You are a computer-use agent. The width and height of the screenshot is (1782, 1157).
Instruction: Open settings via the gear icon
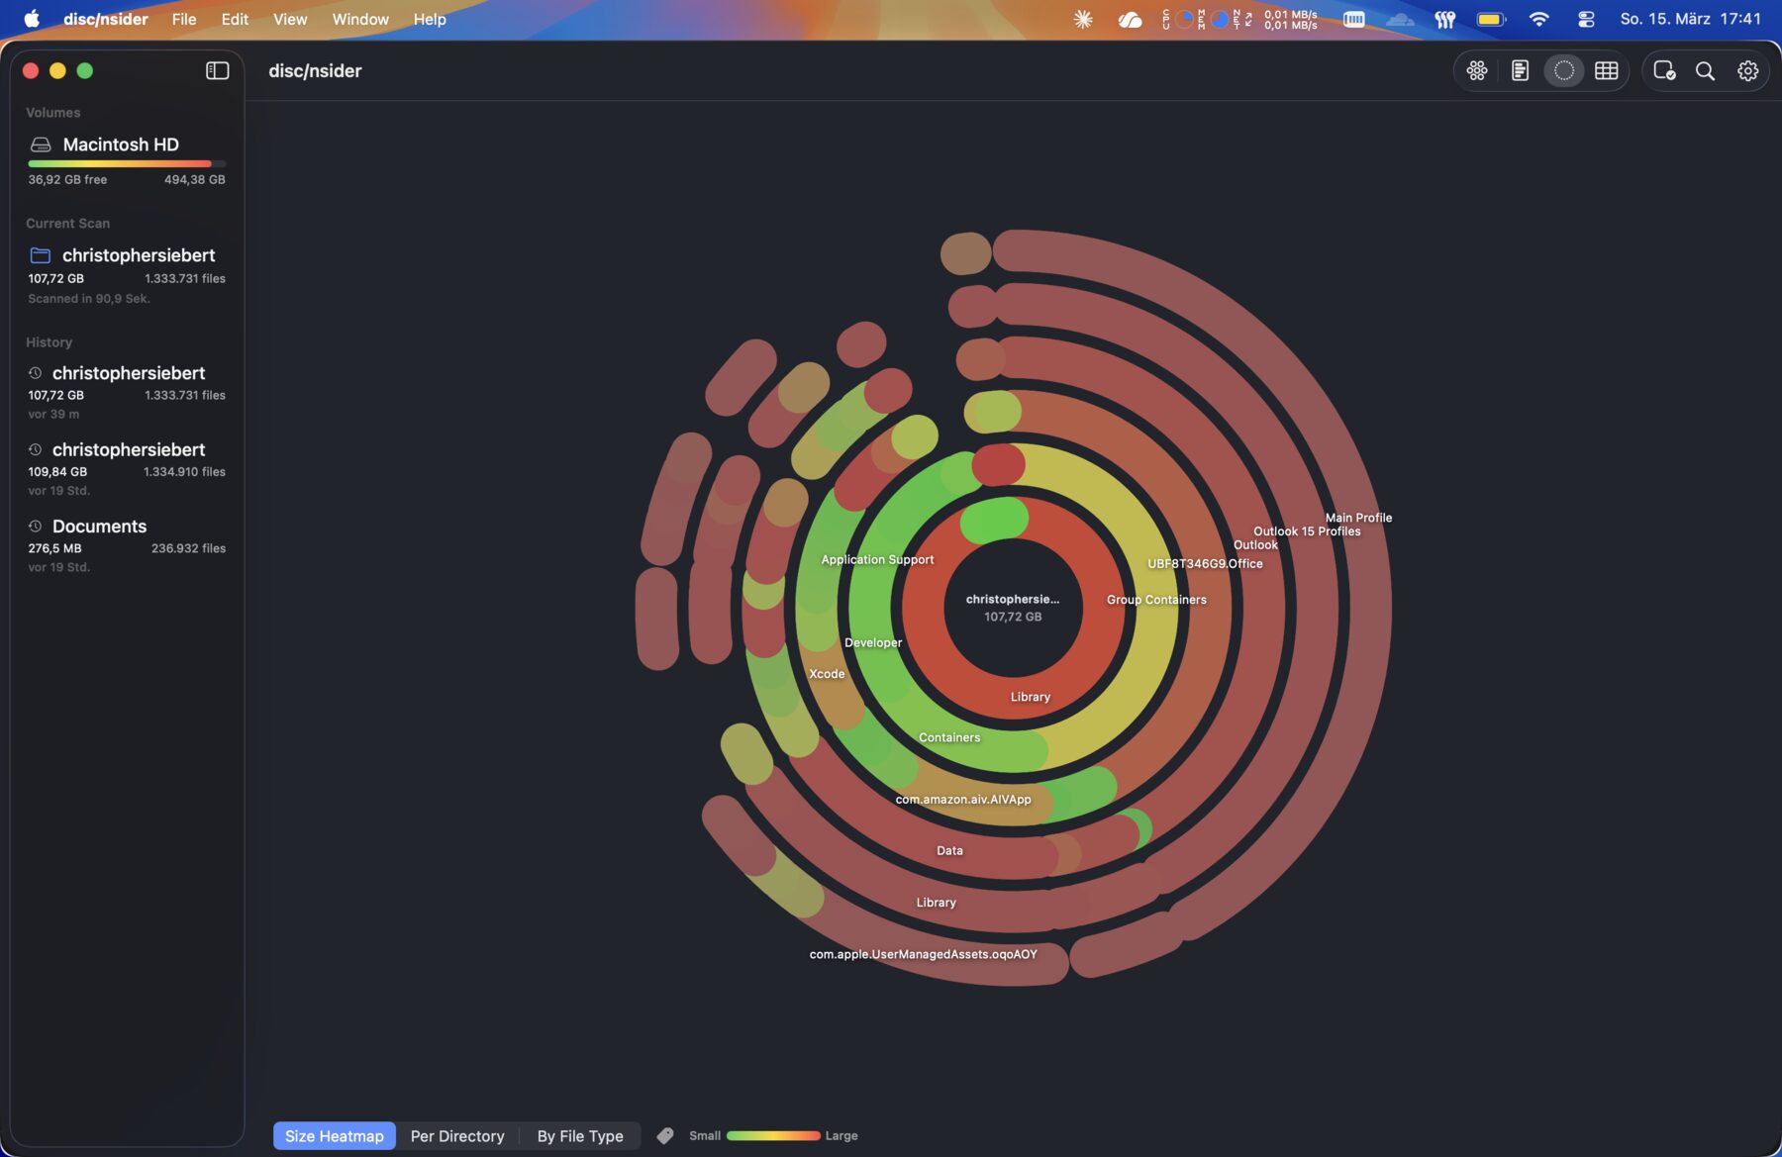coord(1747,70)
